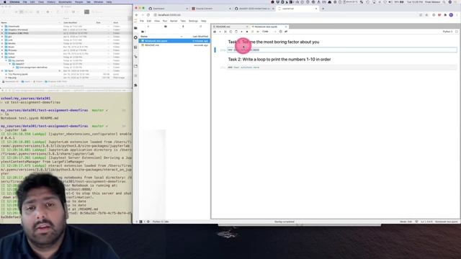Open the JupyterLab File menu
The width and height of the screenshot is (461, 259).
point(142,21)
